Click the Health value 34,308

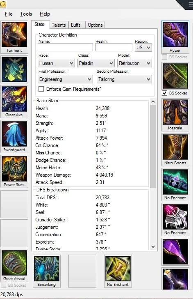click(102, 108)
